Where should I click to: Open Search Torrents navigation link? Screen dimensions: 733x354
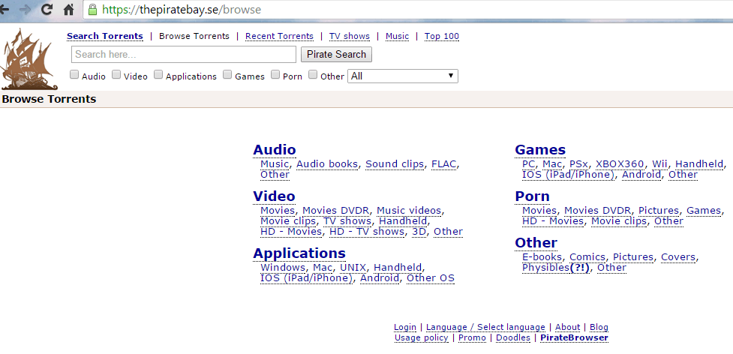pyautogui.click(x=105, y=37)
